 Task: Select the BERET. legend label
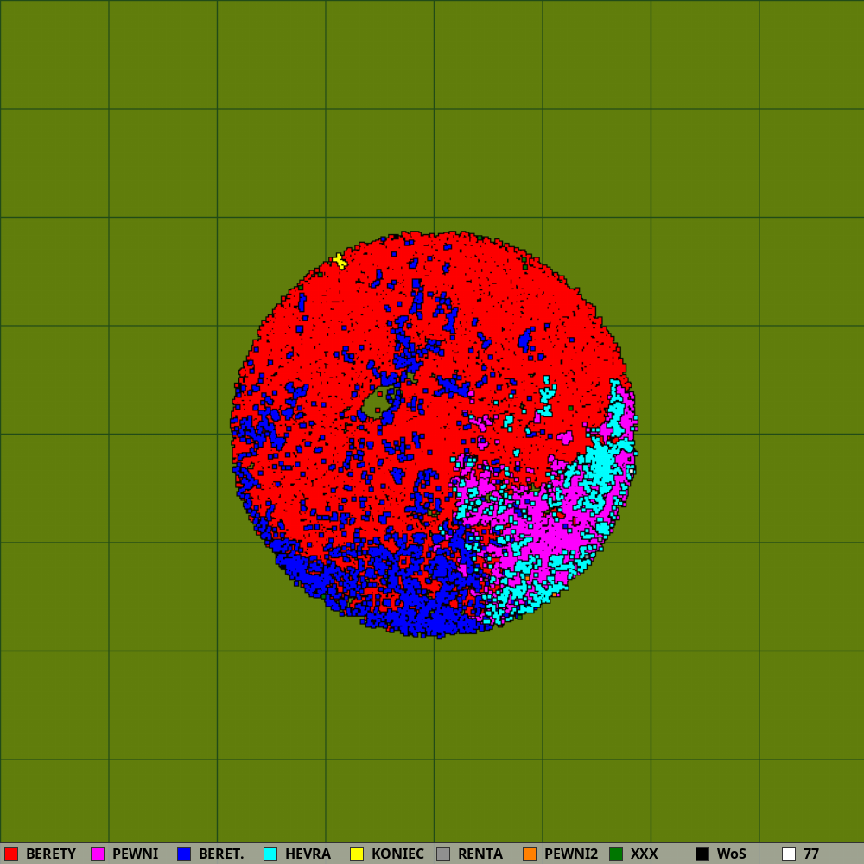pyautogui.click(x=221, y=854)
